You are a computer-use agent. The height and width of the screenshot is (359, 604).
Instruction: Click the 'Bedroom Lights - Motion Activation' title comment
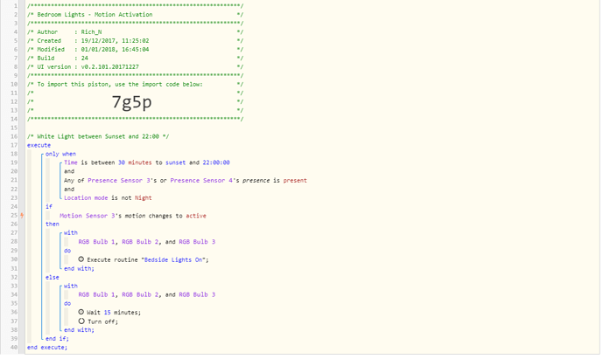[x=95, y=15]
